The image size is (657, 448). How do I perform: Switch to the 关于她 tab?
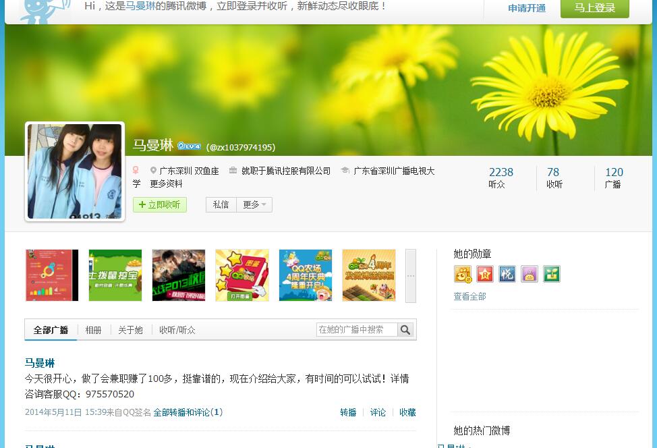pos(130,330)
